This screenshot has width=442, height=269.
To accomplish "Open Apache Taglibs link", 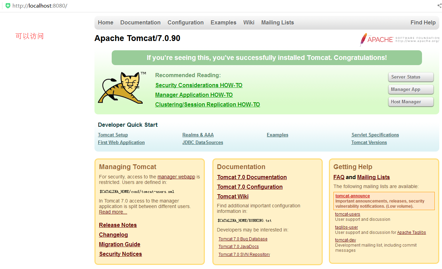I will point(412,232).
